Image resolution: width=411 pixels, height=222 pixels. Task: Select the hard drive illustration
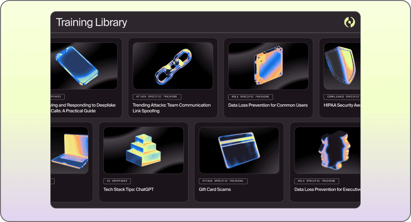tap(268, 66)
